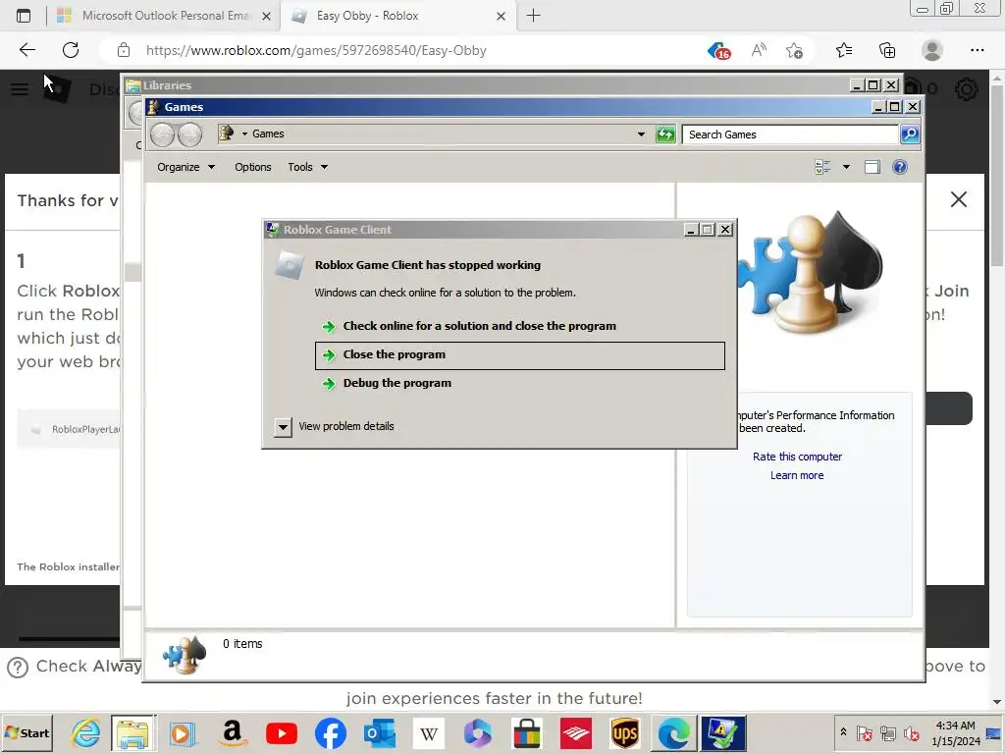Open Windows Explorer folder on taskbar
Image resolution: width=1005 pixels, height=754 pixels.
click(x=132, y=732)
